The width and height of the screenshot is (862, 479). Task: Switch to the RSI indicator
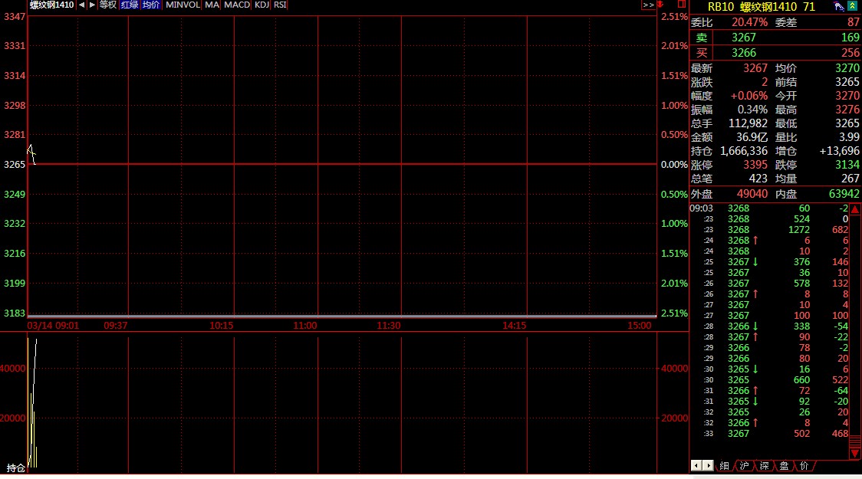(281, 5)
